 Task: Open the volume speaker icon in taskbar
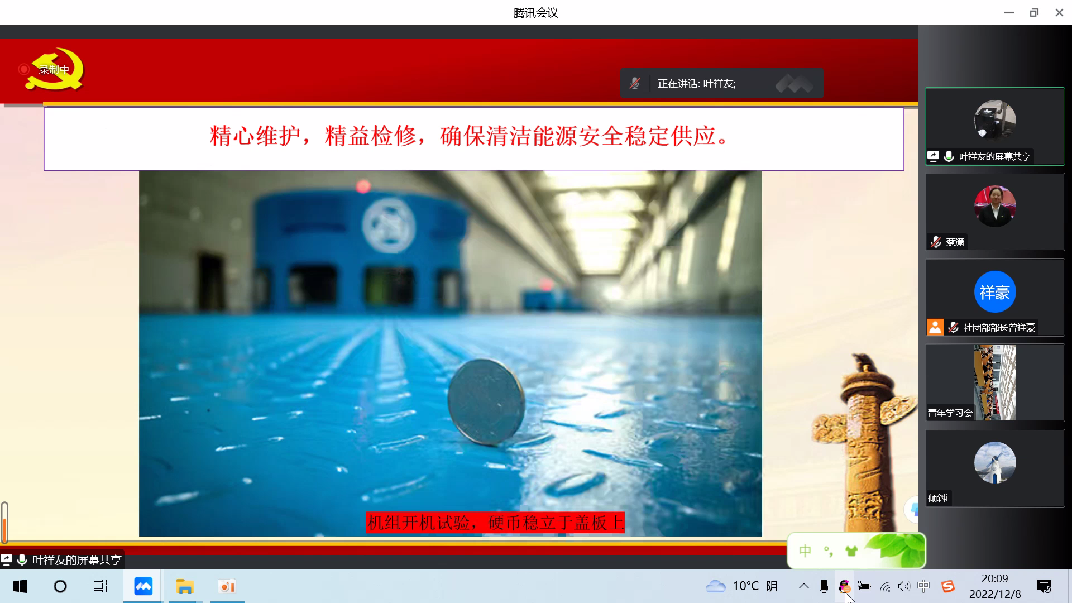tap(904, 586)
